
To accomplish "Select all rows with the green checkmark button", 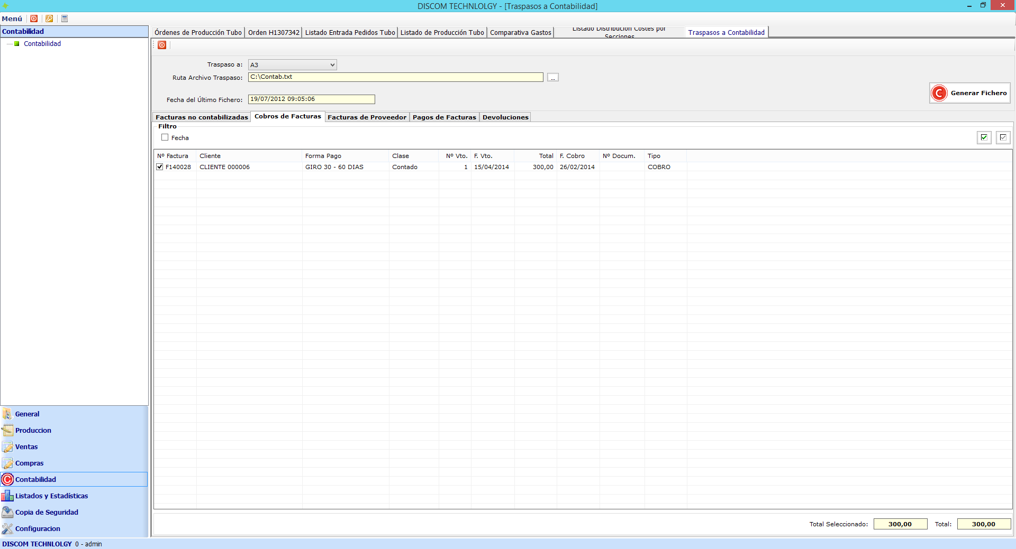I will 984,137.
